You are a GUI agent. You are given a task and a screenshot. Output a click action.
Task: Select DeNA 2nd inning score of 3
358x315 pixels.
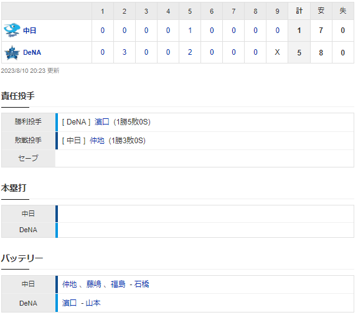coord(125,52)
